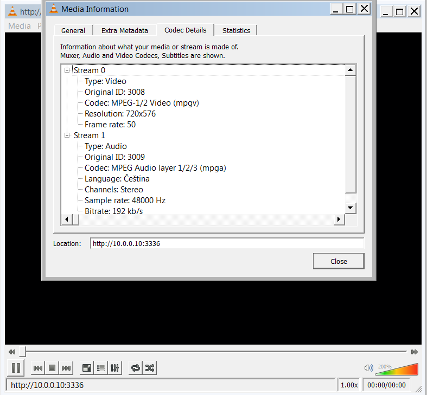Click the scroll left arrow of codec tree

click(x=66, y=219)
